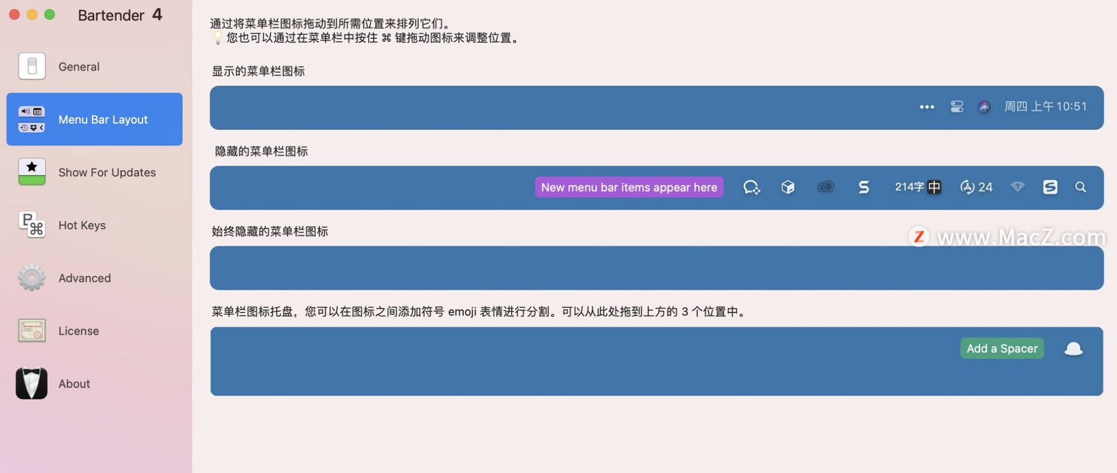
Task: Minimize the Bartender window with yellow button
Action: coord(33,15)
